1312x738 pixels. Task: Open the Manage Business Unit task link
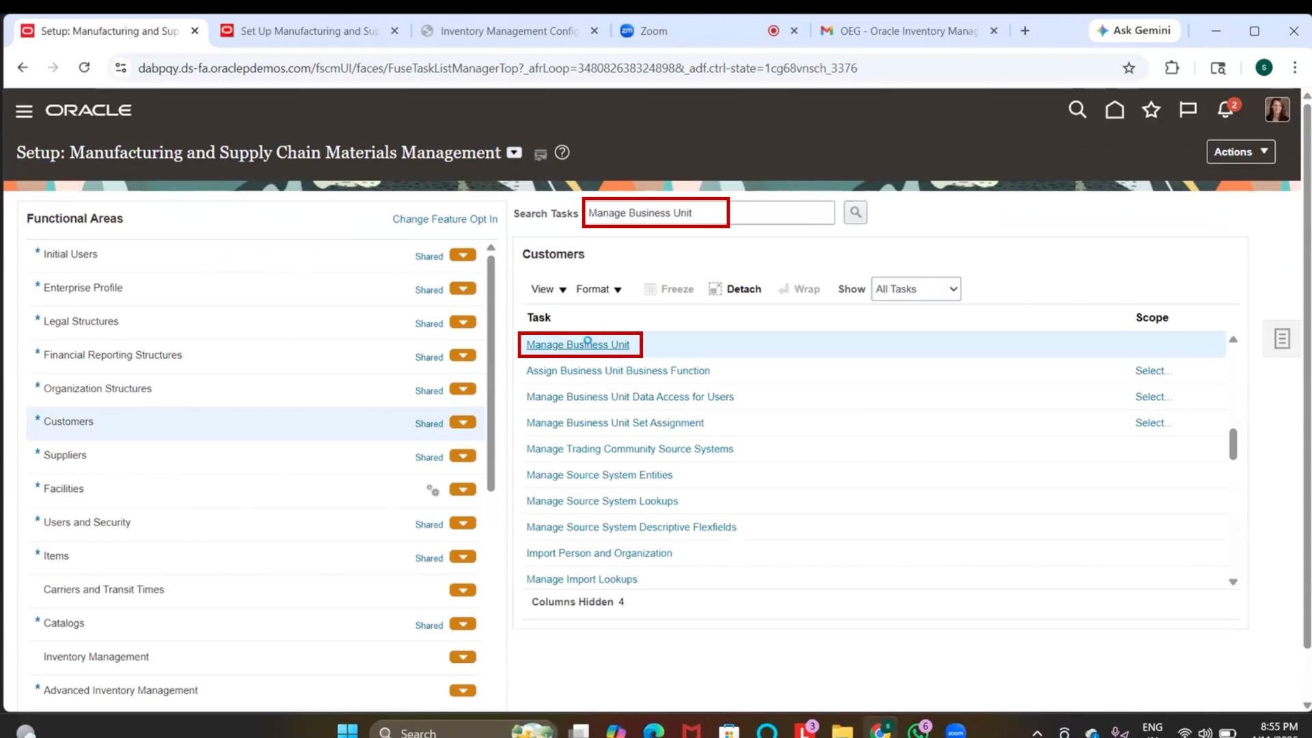(577, 344)
